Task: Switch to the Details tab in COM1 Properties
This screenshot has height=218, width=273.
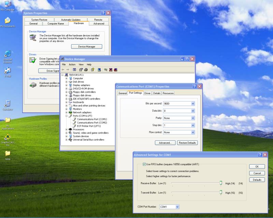Action: tap(157, 93)
